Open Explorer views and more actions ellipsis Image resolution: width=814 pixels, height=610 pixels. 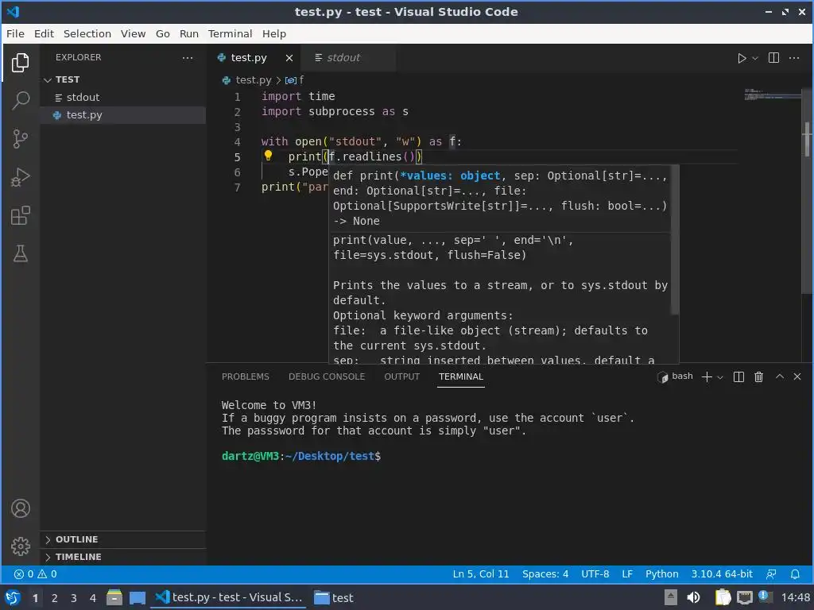[188, 57]
